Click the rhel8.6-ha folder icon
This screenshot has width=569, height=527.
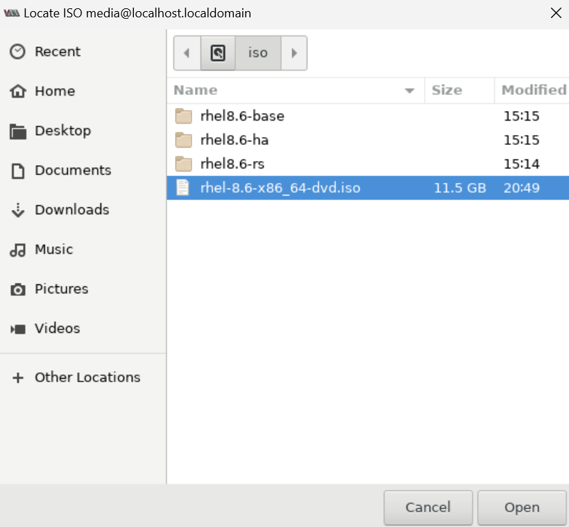(x=184, y=140)
